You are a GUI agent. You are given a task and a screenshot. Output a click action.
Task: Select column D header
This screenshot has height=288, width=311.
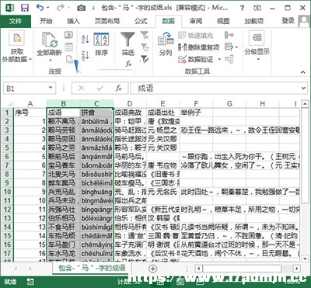coord(130,104)
